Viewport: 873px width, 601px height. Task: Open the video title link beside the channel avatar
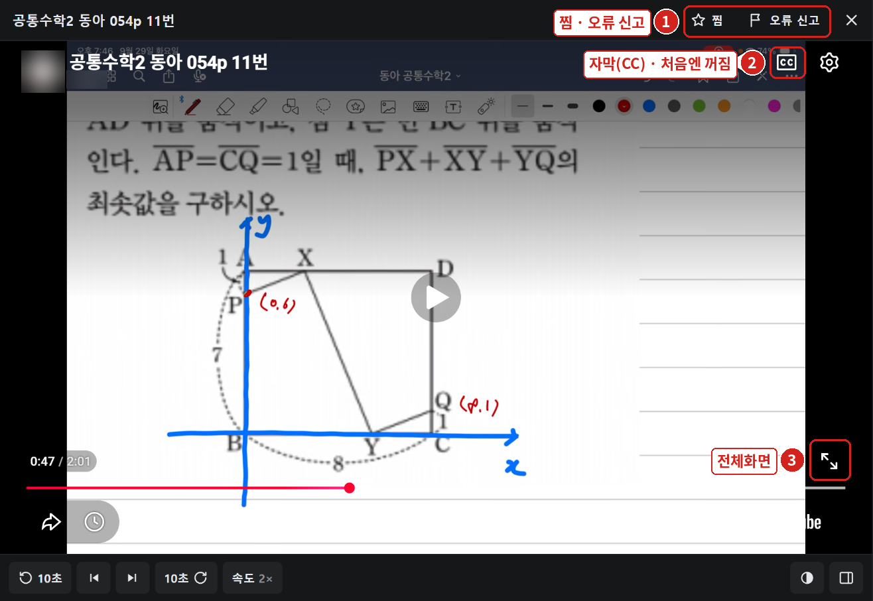coord(168,62)
